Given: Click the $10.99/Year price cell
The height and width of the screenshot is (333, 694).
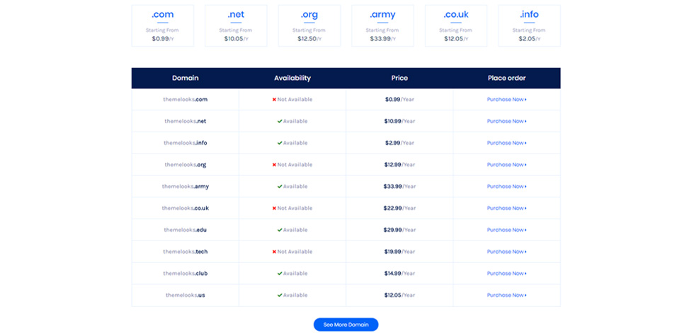Looking at the screenshot, I should click(399, 121).
